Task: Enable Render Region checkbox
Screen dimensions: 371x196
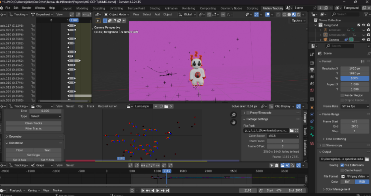Action: coord(342,95)
